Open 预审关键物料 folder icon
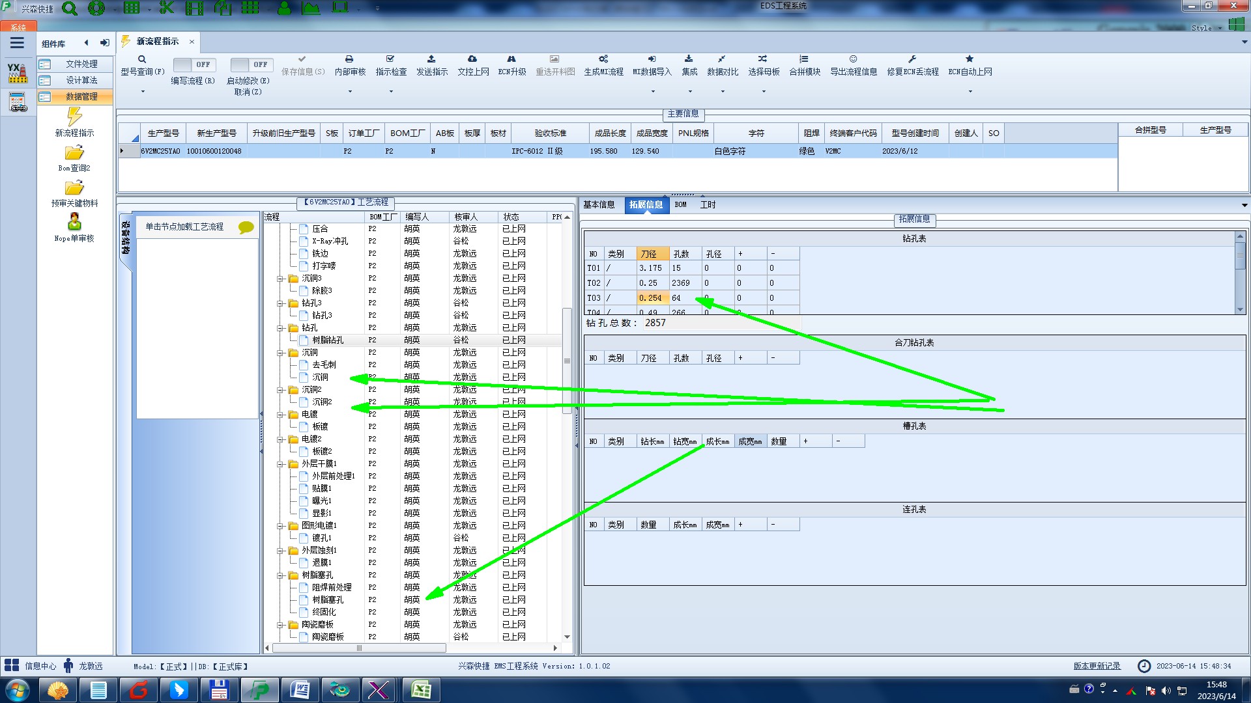 pyautogui.click(x=74, y=187)
